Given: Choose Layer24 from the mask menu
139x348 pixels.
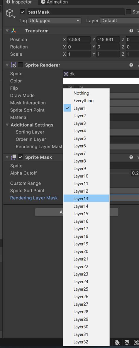Looking at the screenshot, I should pyautogui.click(x=86, y=282).
